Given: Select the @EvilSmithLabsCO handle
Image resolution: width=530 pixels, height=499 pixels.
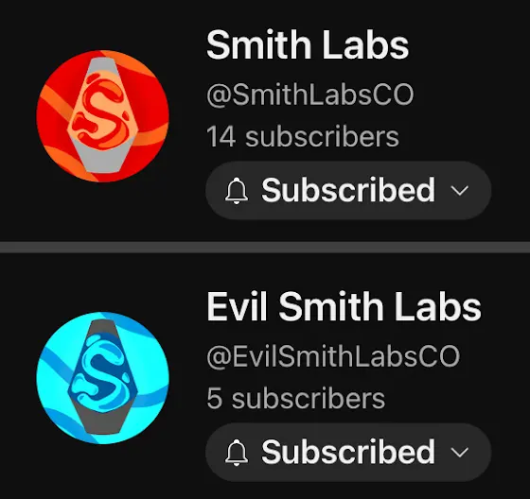Looking at the screenshot, I should point(333,356).
